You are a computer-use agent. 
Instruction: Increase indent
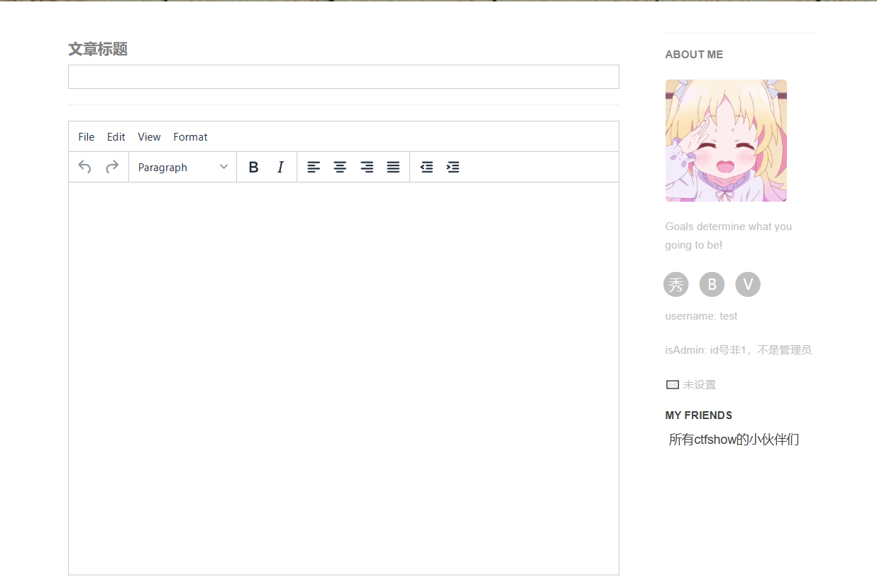[453, 167]
